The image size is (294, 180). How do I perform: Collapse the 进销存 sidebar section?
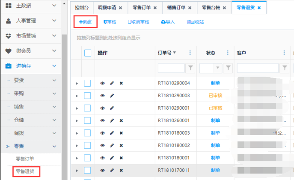pyautogui.click(x=54, y=66)
